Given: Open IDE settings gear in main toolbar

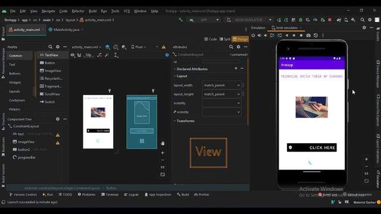Looking at the screenshot, I should coord(370,20).
